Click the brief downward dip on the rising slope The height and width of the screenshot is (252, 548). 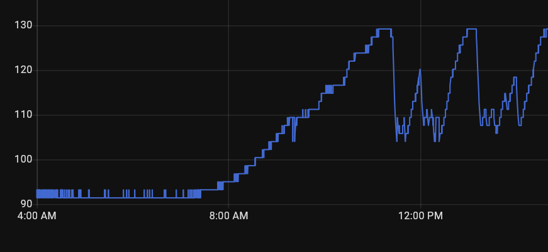point(294,140)
